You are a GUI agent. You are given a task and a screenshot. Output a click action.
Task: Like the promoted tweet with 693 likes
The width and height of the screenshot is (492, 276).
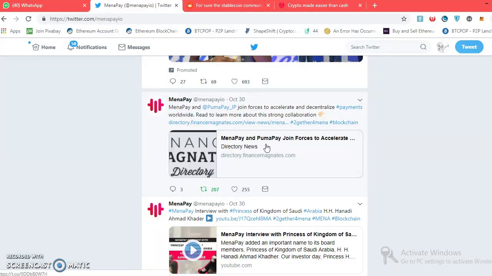click(234, 81)
